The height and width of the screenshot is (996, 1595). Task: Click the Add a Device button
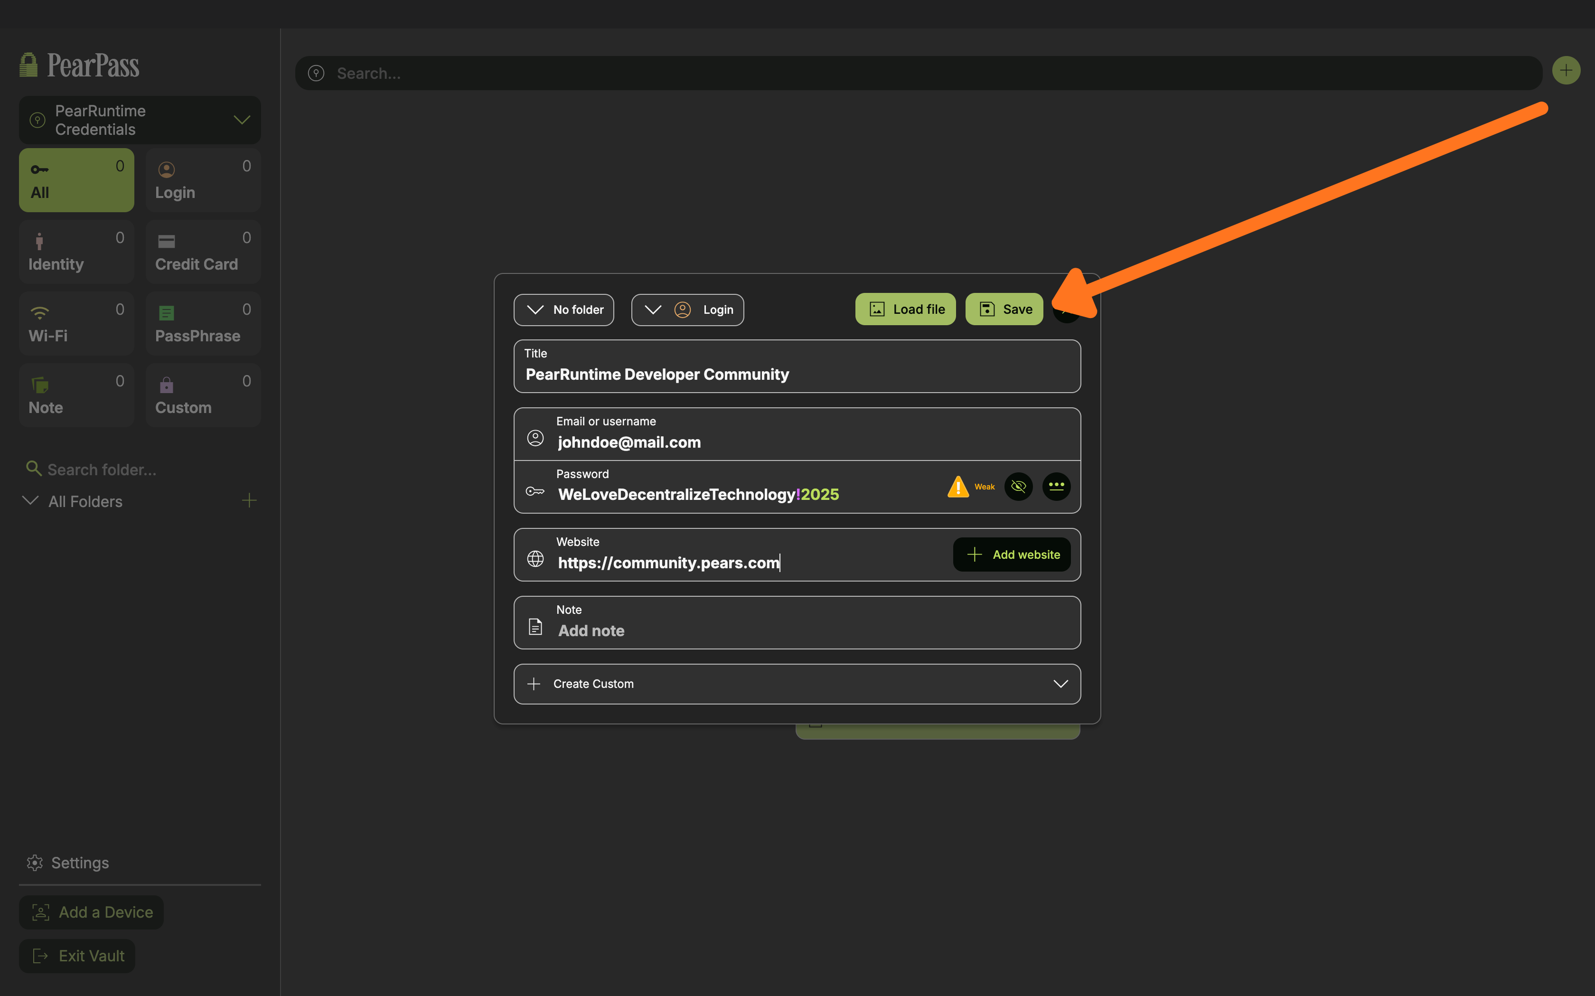point(92,911)
